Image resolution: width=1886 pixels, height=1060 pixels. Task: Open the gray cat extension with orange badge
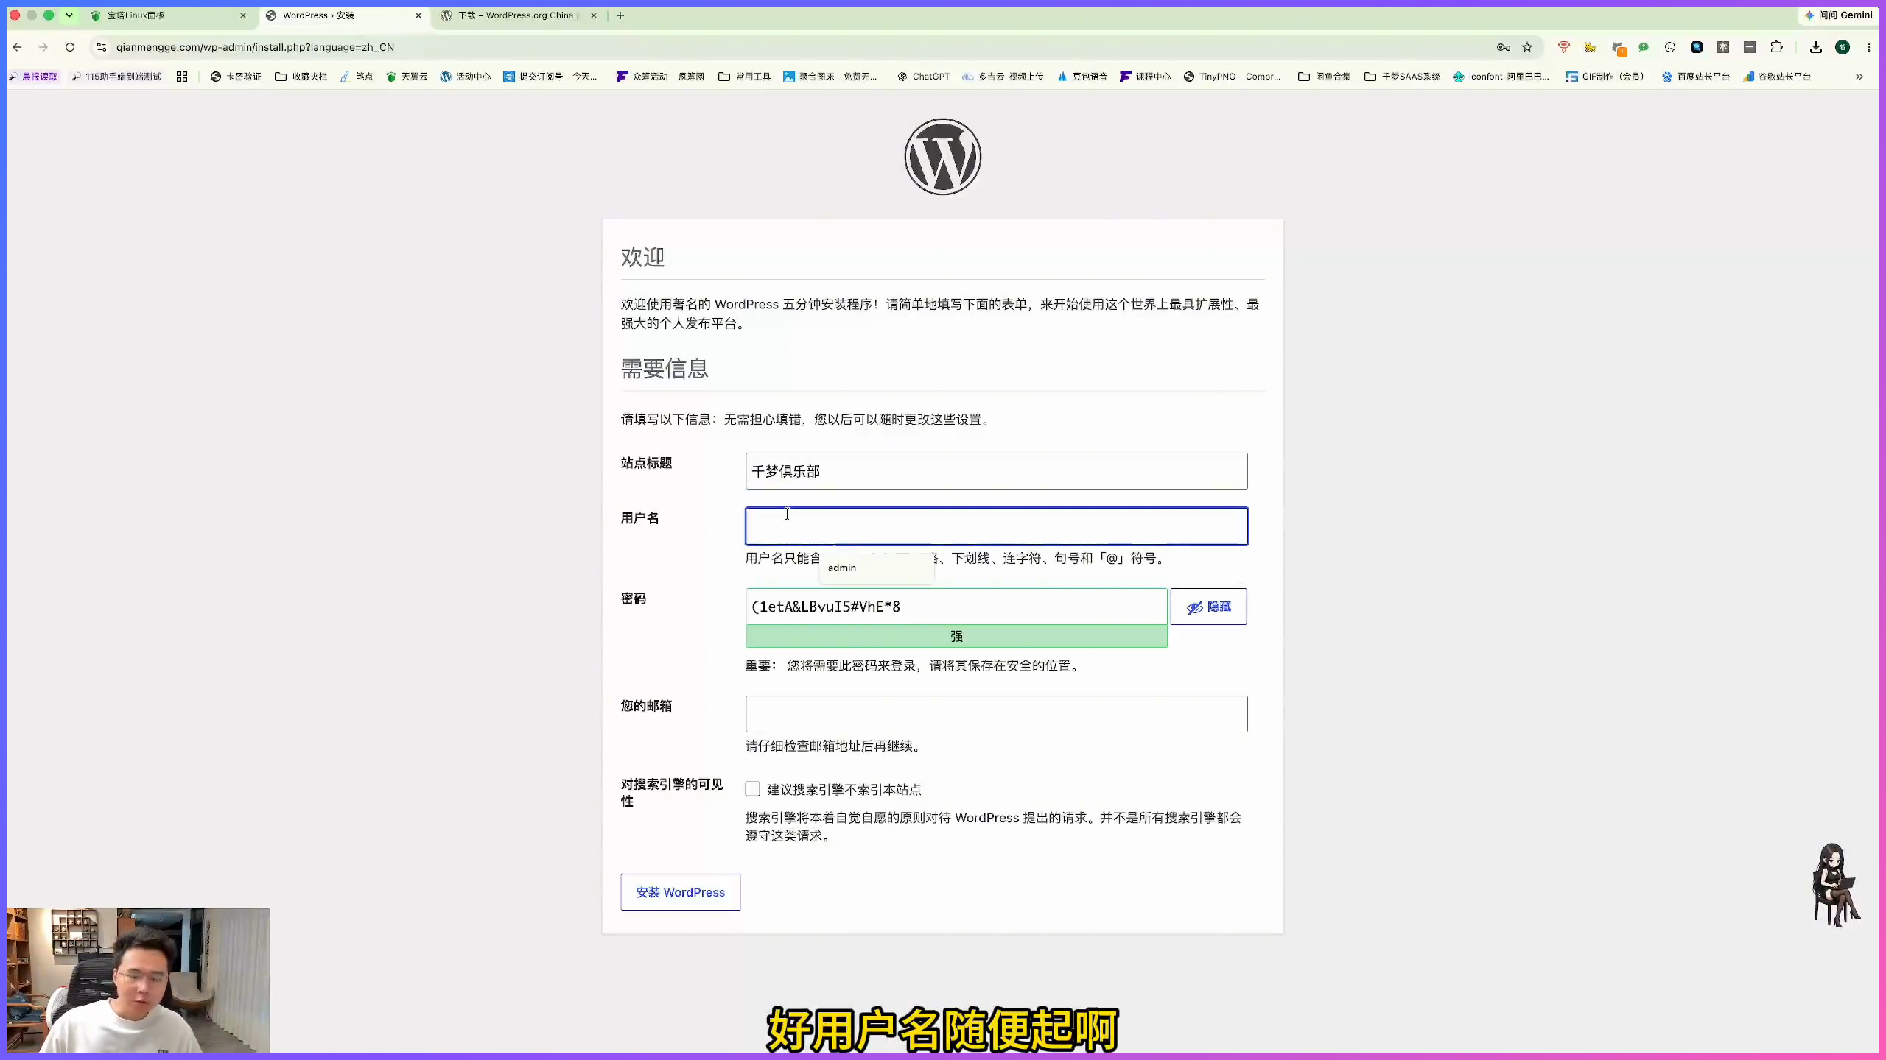pos(1618,48)
